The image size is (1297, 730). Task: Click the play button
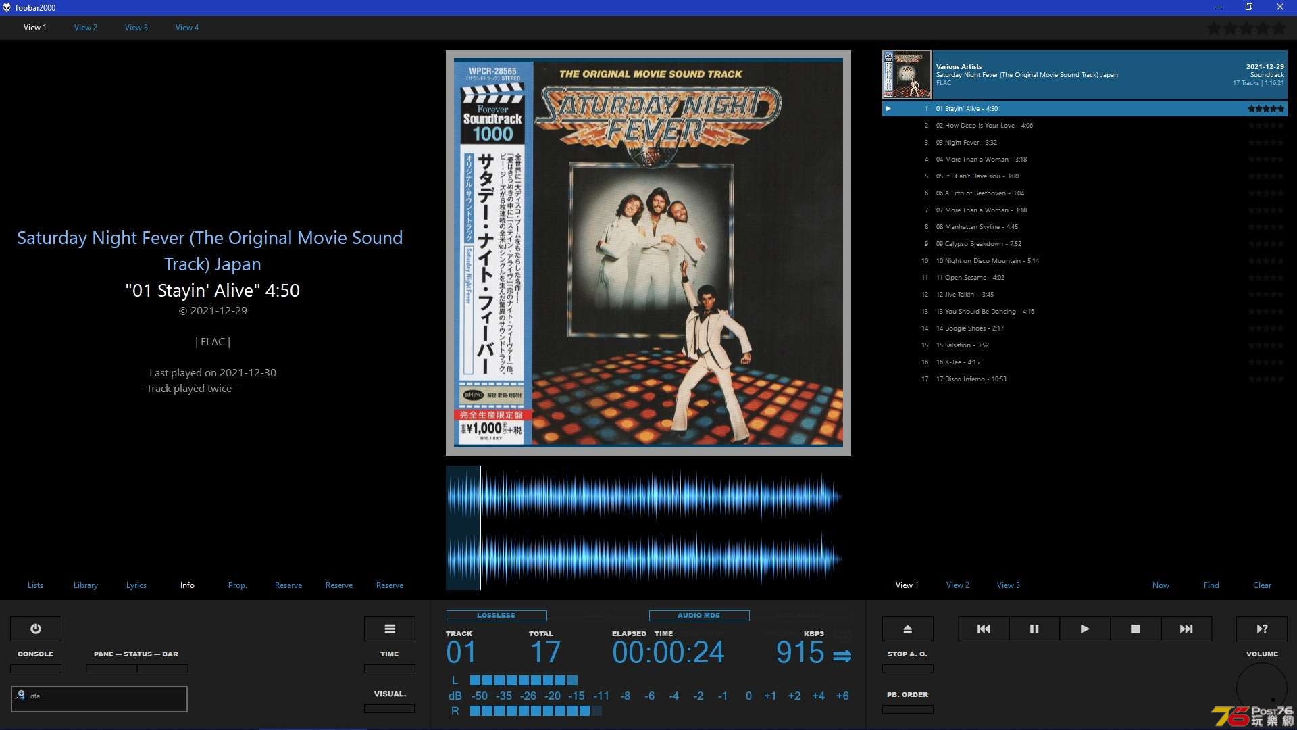click(1085, 629)
